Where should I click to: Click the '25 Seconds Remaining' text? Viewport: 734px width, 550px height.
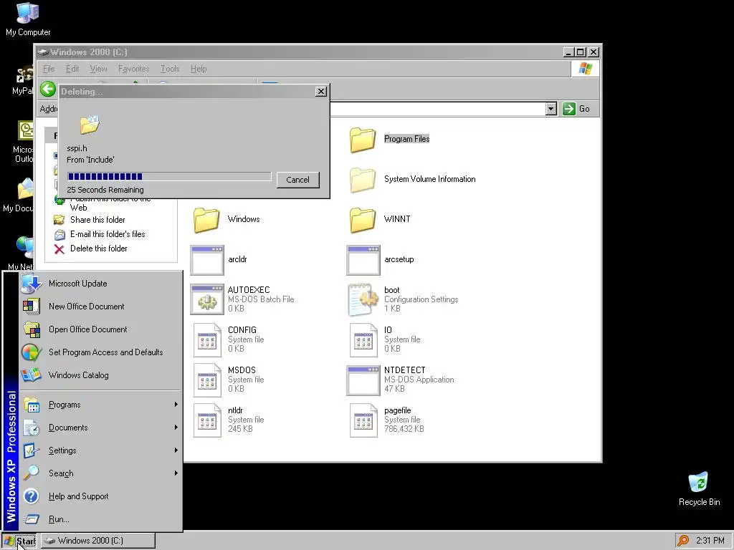coord(105,190)
